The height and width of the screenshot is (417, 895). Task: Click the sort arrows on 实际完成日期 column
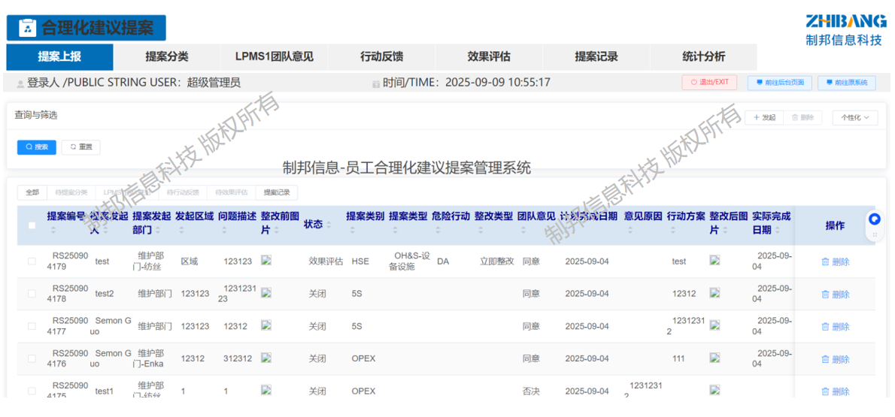pos(777,231)
